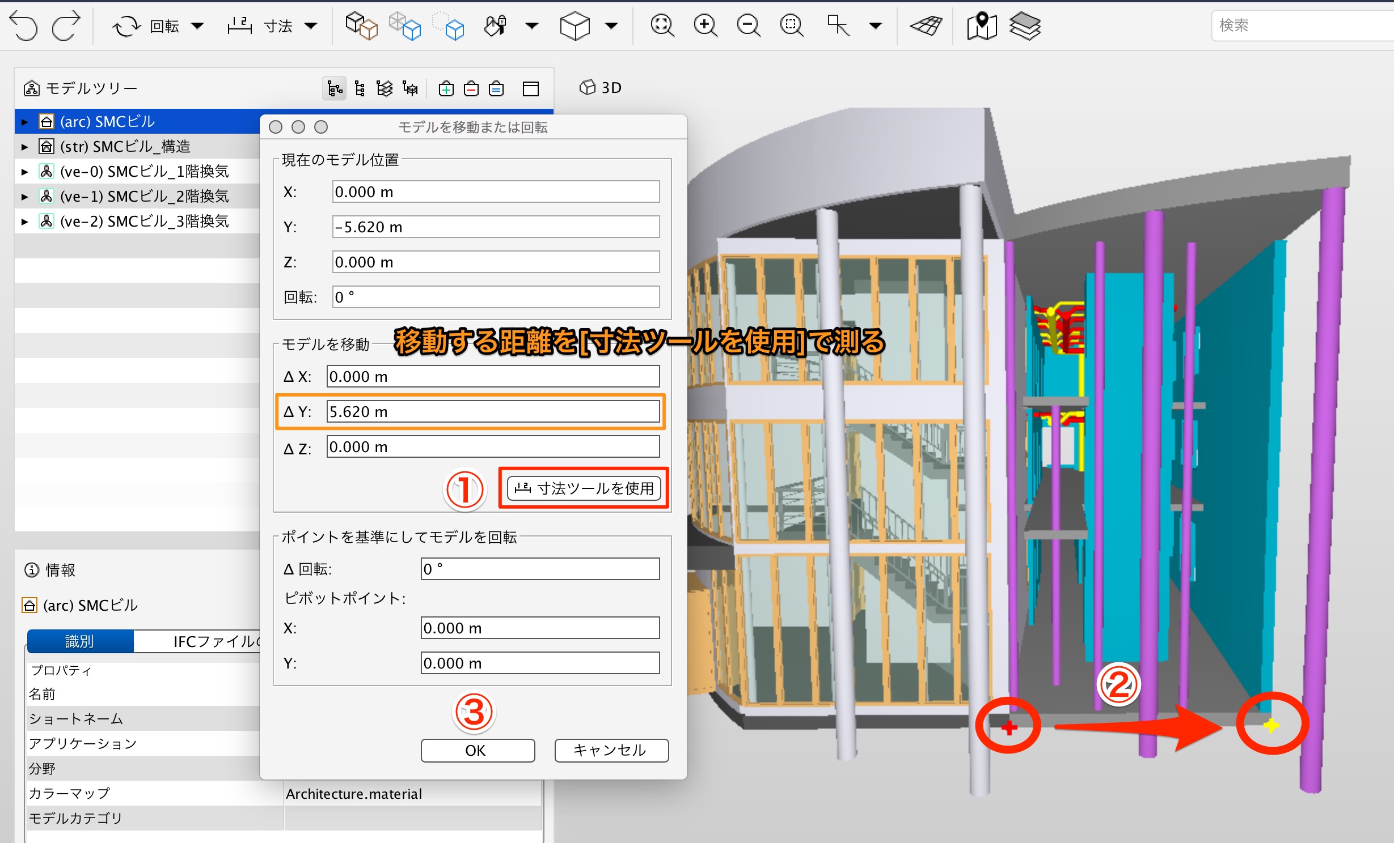This screenshot has width=1394, height=843.
Task: Click the undo arrow icon
Action: click(x=23, y=26)
